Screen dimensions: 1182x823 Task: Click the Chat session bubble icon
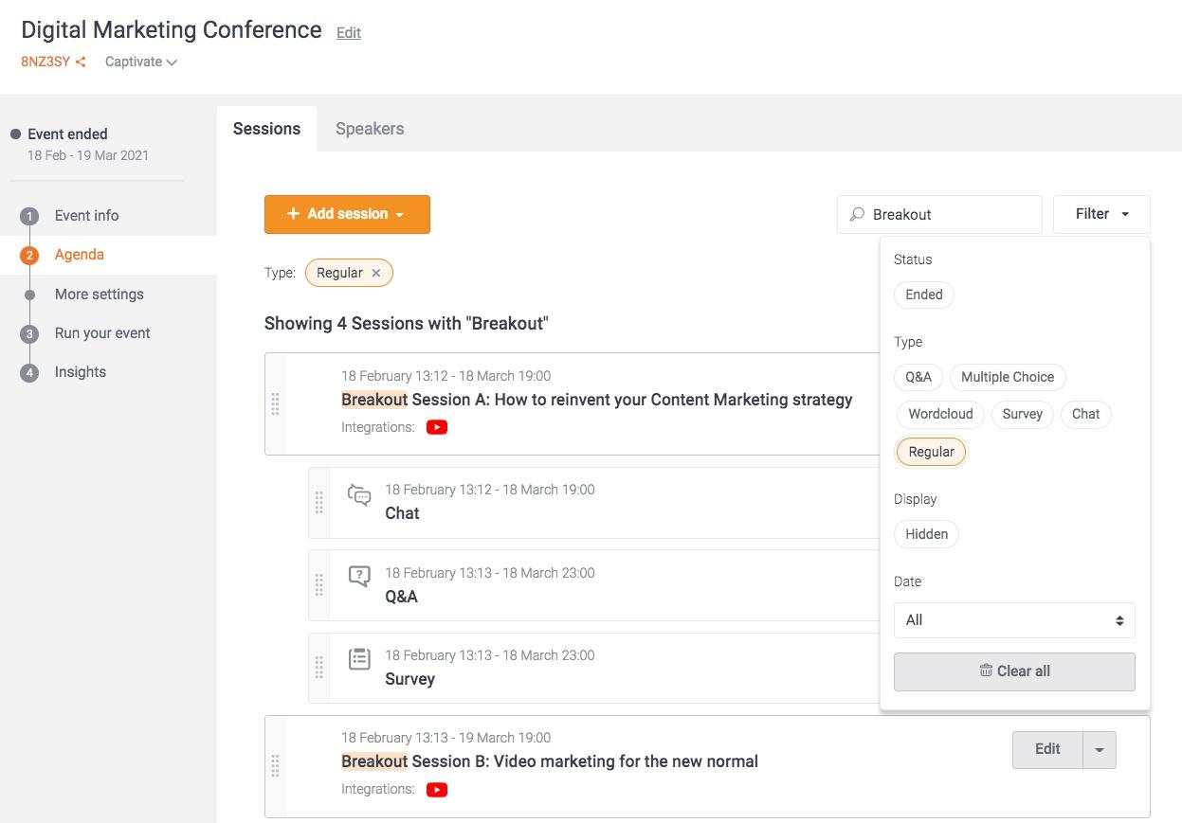click(359, 495)
